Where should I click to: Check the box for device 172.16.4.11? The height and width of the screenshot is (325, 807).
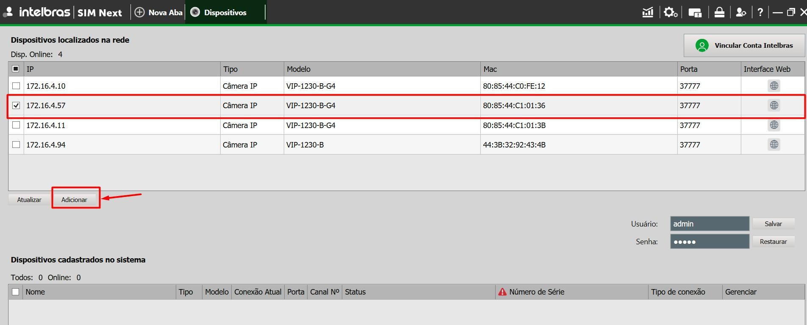(16, 125)
